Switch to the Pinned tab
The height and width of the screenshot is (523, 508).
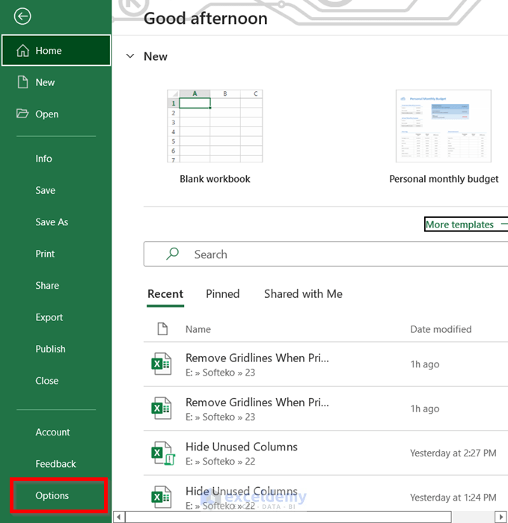click(222, 294)
